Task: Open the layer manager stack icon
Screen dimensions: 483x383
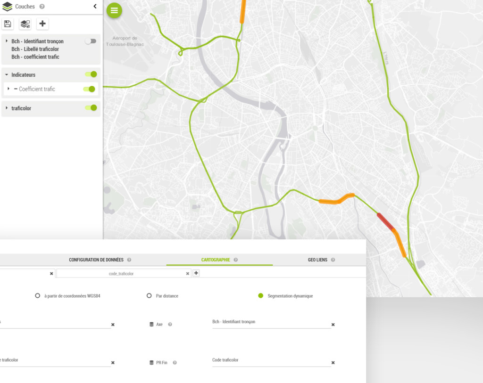Action: (x=25, y=24)
